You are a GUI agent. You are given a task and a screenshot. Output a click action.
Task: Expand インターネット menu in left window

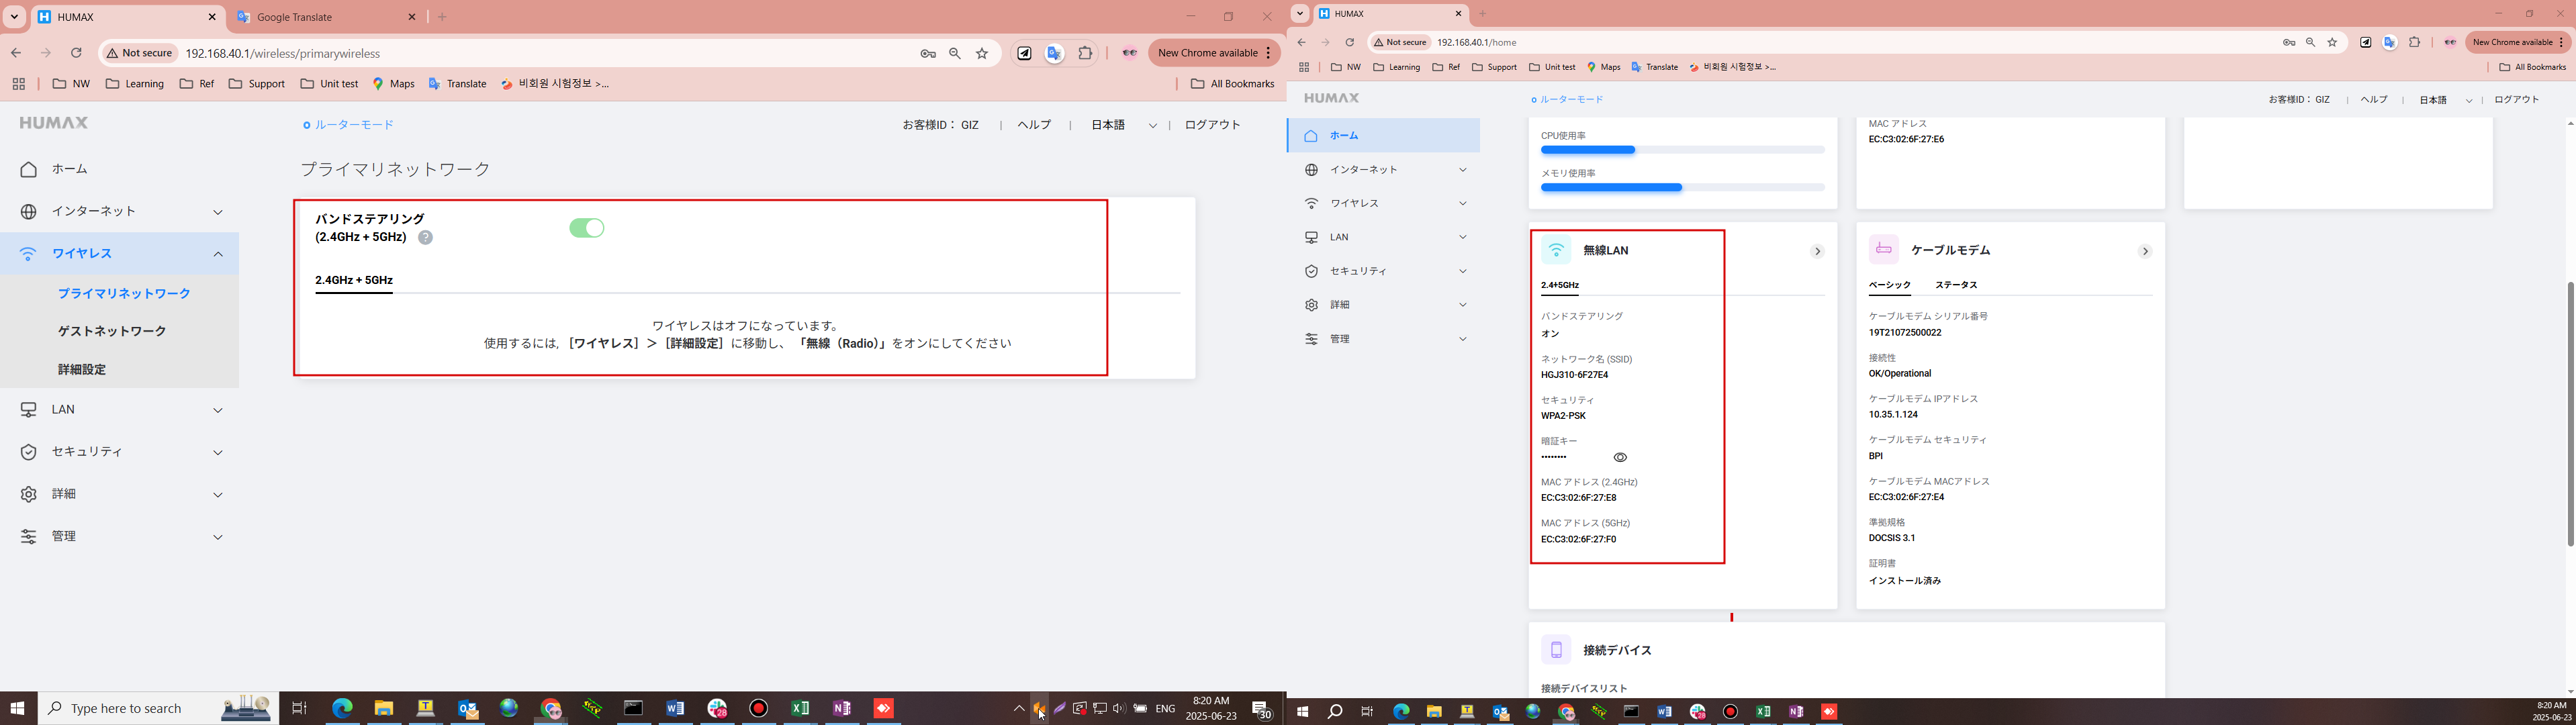pyautogui.click(x=218, y=212)
